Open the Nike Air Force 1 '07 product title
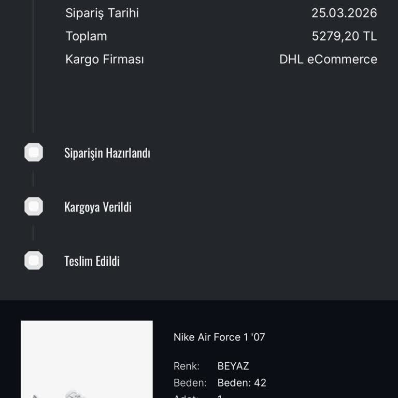Screen dimensions: 398x398 point(219,337)
